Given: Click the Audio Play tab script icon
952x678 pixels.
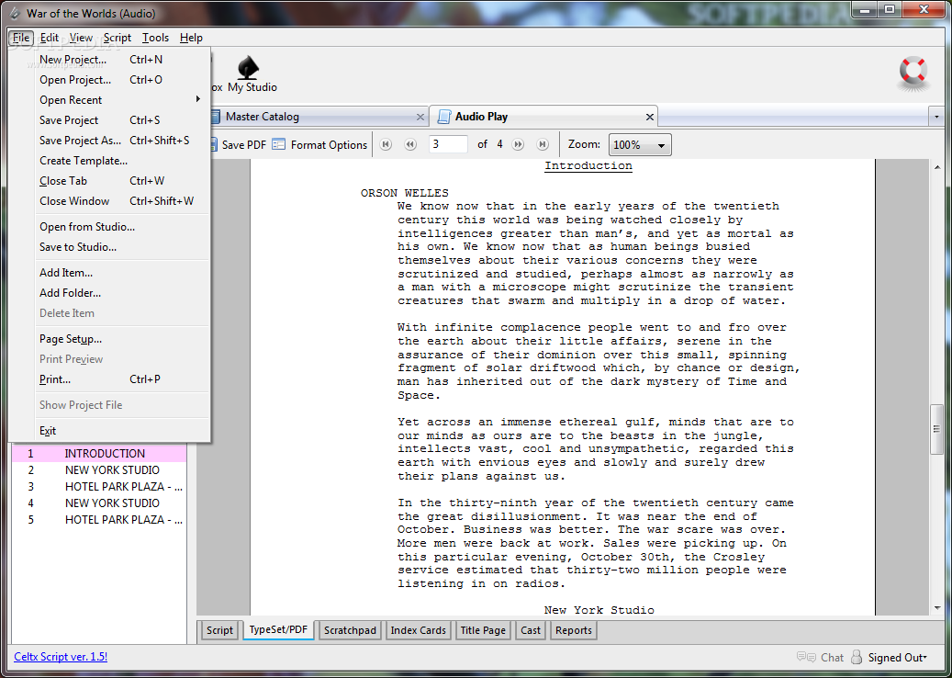Looking at the screenshot, I should [x=444, y=116].
